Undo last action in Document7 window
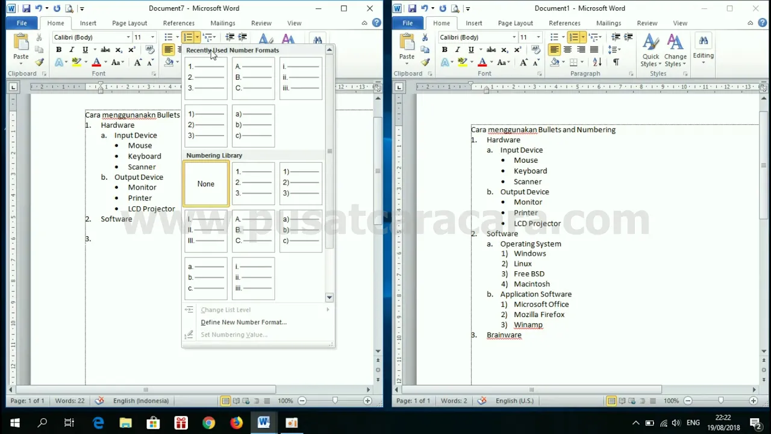The height and width of the screenshot is (434, 771). (x=39, y=8)
